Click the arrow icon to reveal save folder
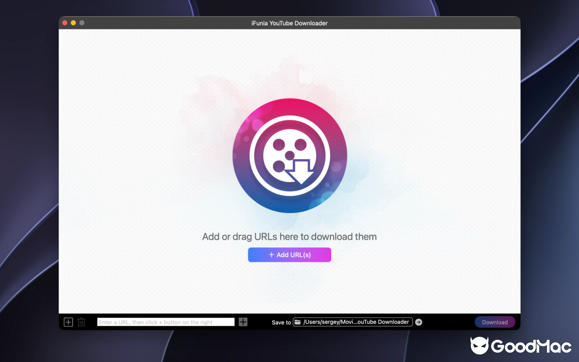This screenshot has width=579, height=362. pyautogui.click(x=418, y=322)
